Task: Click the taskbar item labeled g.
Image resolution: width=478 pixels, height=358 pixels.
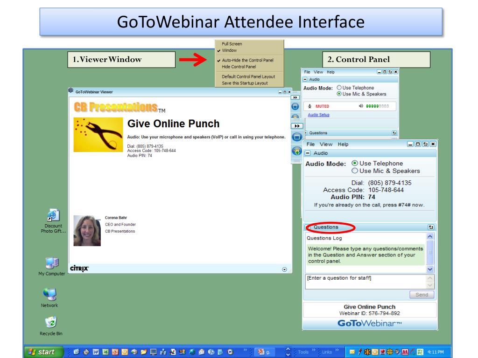Action: [264, 352]
